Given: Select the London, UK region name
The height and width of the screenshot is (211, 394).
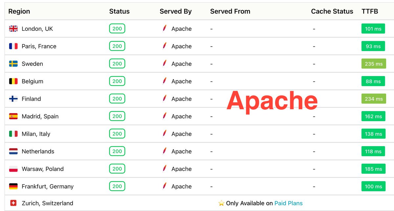Looking at the screenshot, I should 37,29.
